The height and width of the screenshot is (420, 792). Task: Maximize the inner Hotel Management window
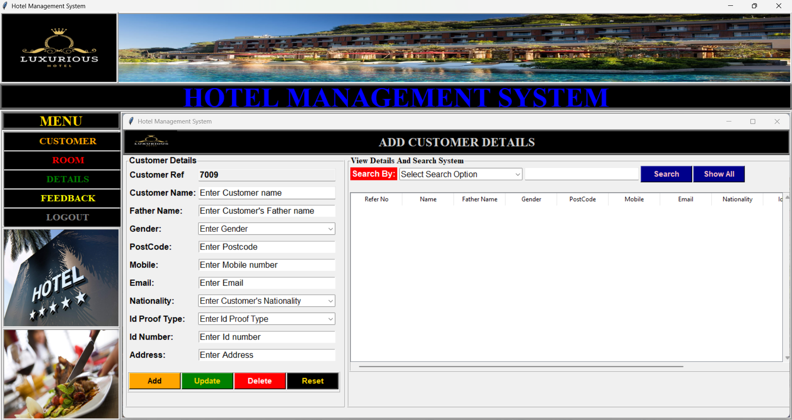[x=753, y=121]
